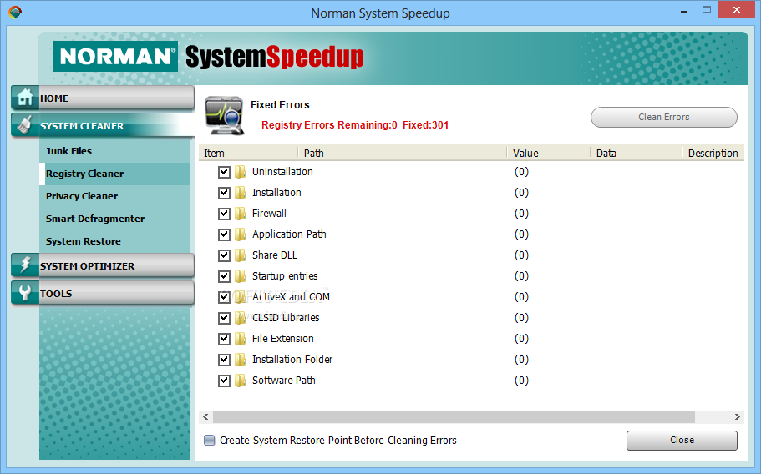Uncheck the Software Path checkbox
This screenshot has height=474, width=761.
pyautogui.click(x=224, y=381)
